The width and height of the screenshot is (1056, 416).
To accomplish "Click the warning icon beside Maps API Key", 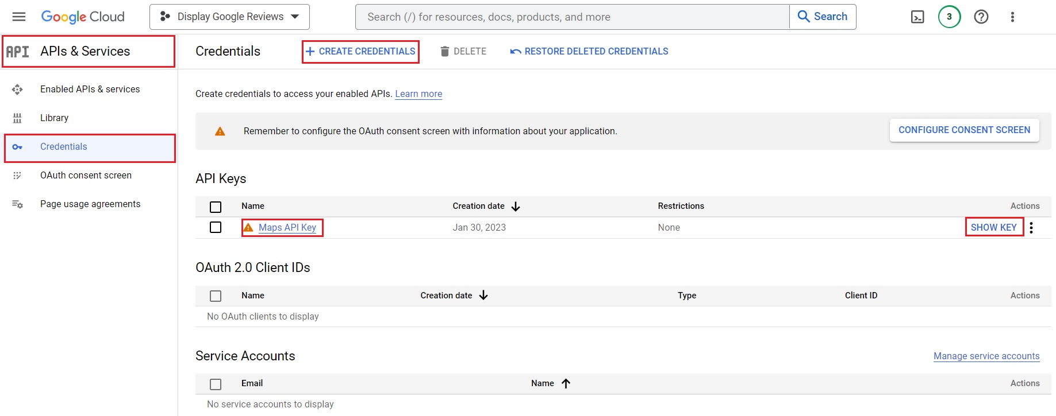I will 248,228.
